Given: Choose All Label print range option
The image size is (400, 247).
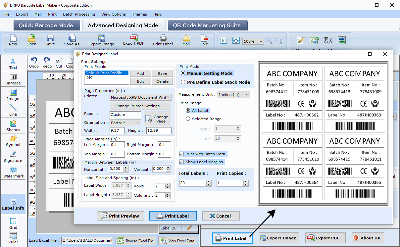Looking at the screenshot, I should [x=188, y=111].
